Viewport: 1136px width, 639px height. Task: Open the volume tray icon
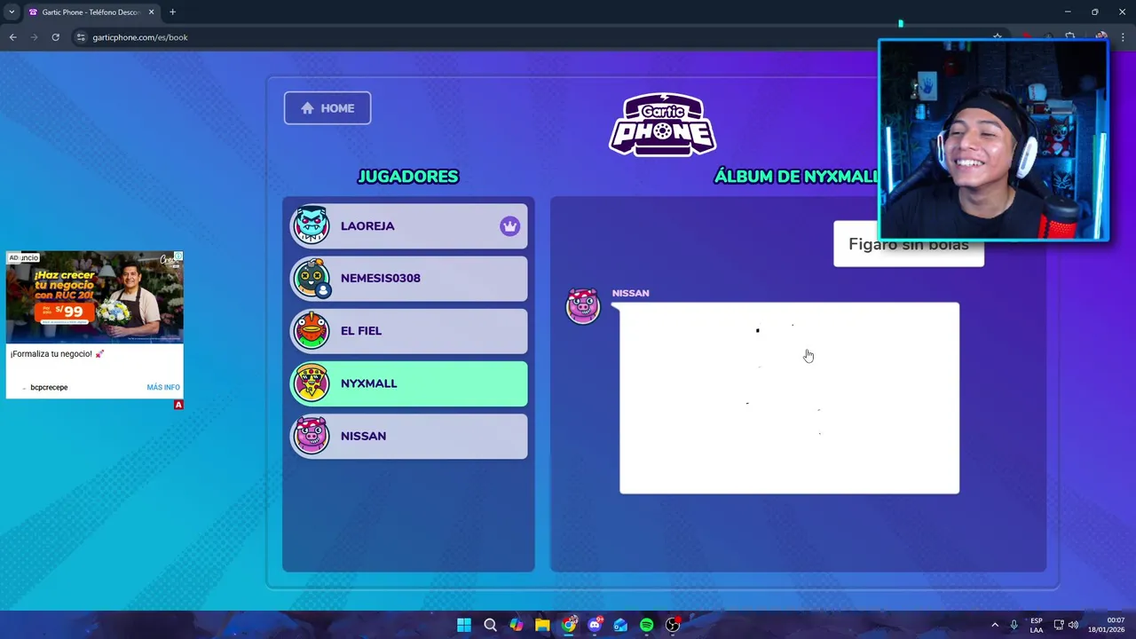pyautogui.click(x=1074, y=625)
